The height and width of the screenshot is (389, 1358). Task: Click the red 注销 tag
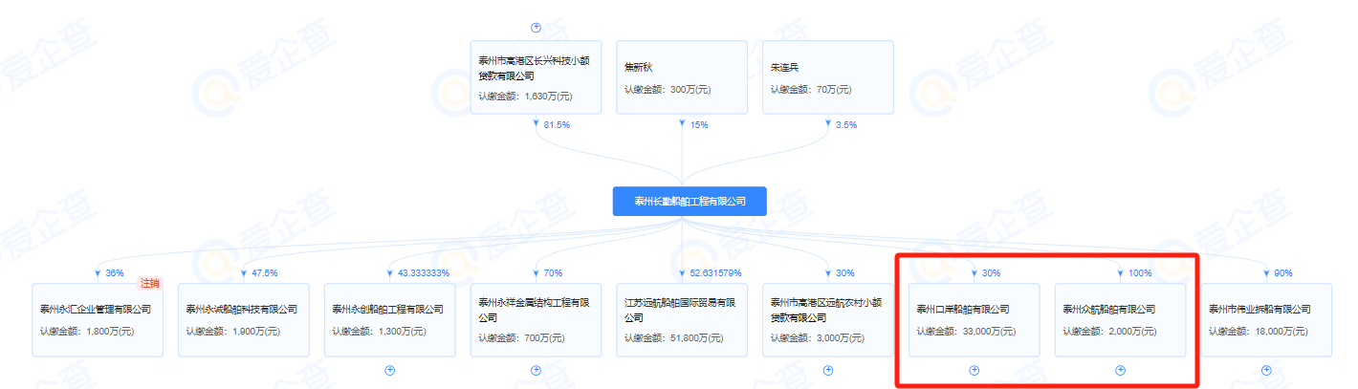coord(150,283)
